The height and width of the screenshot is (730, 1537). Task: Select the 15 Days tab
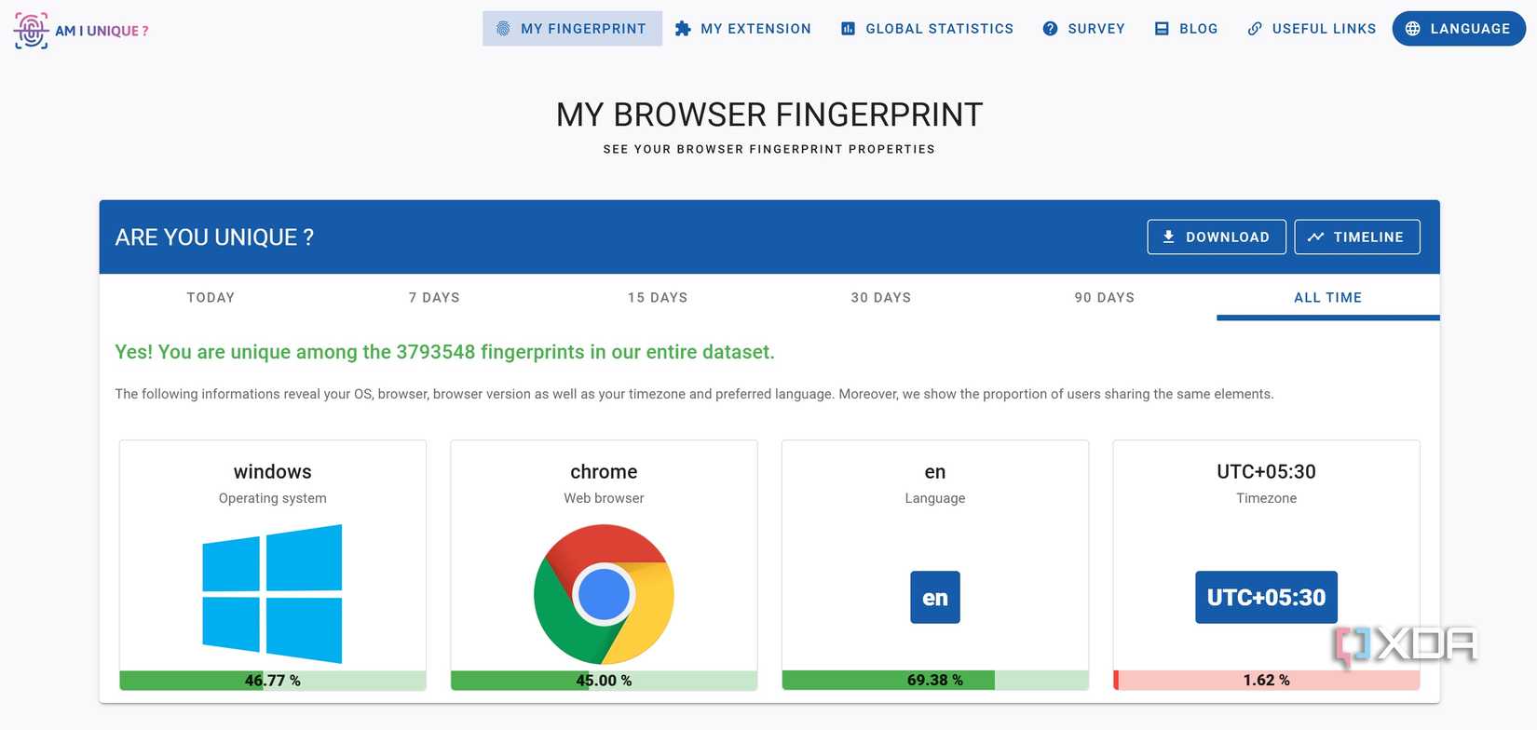tap(658, 297)
